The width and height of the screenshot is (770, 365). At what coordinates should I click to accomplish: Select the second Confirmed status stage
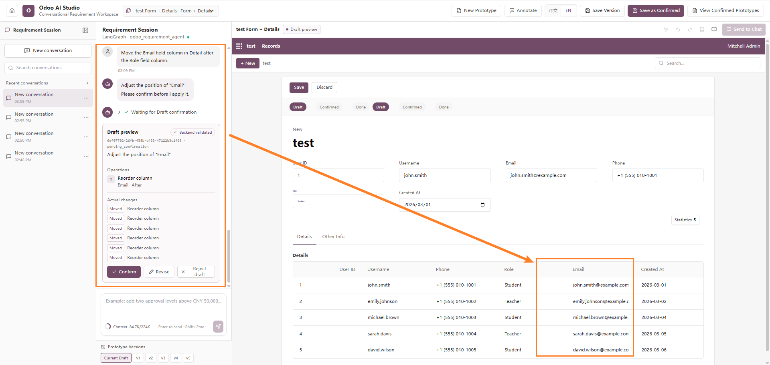[x=412, y=107]
